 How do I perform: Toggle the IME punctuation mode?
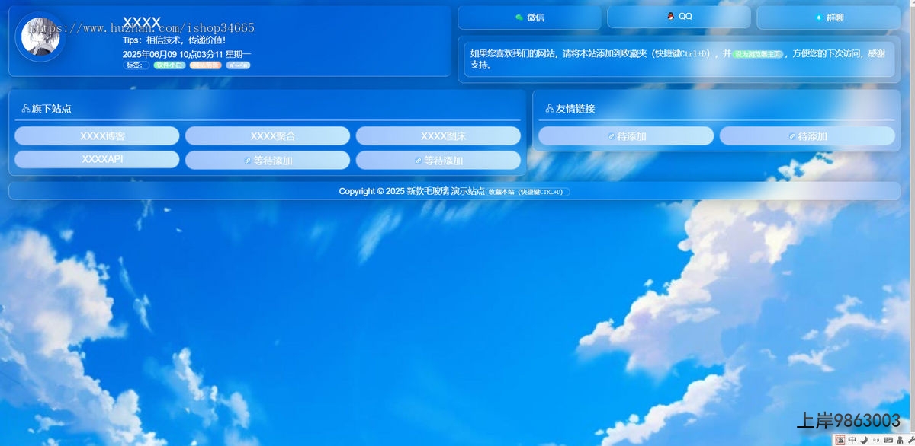click(876, 440)
